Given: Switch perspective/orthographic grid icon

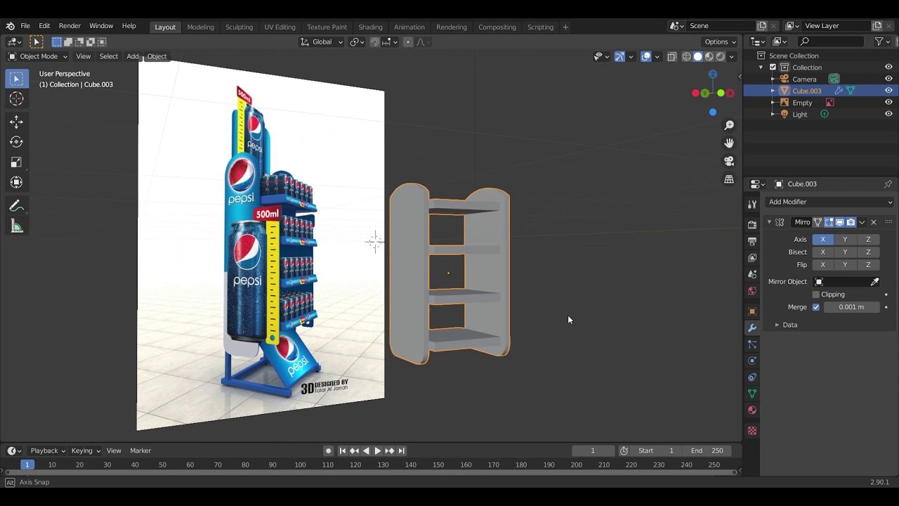Looking at the screenshot, I should click(729, 179).
